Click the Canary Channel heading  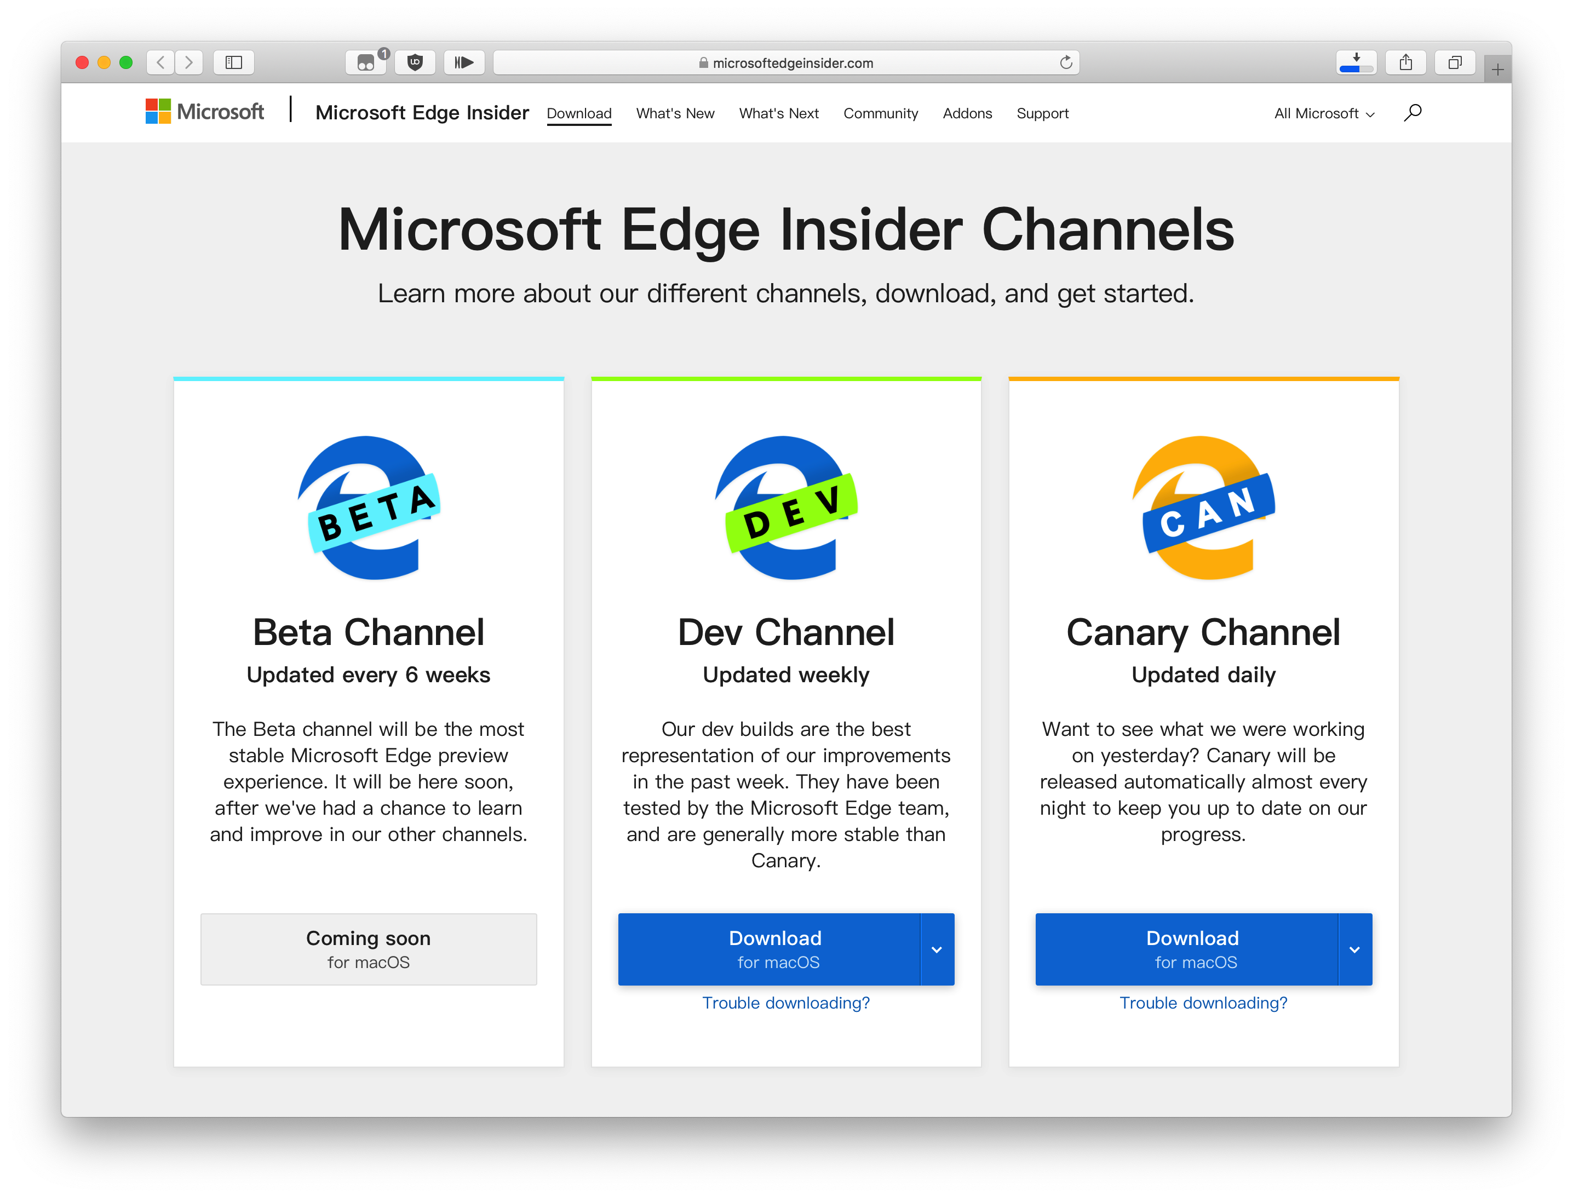coord(1203,632)
